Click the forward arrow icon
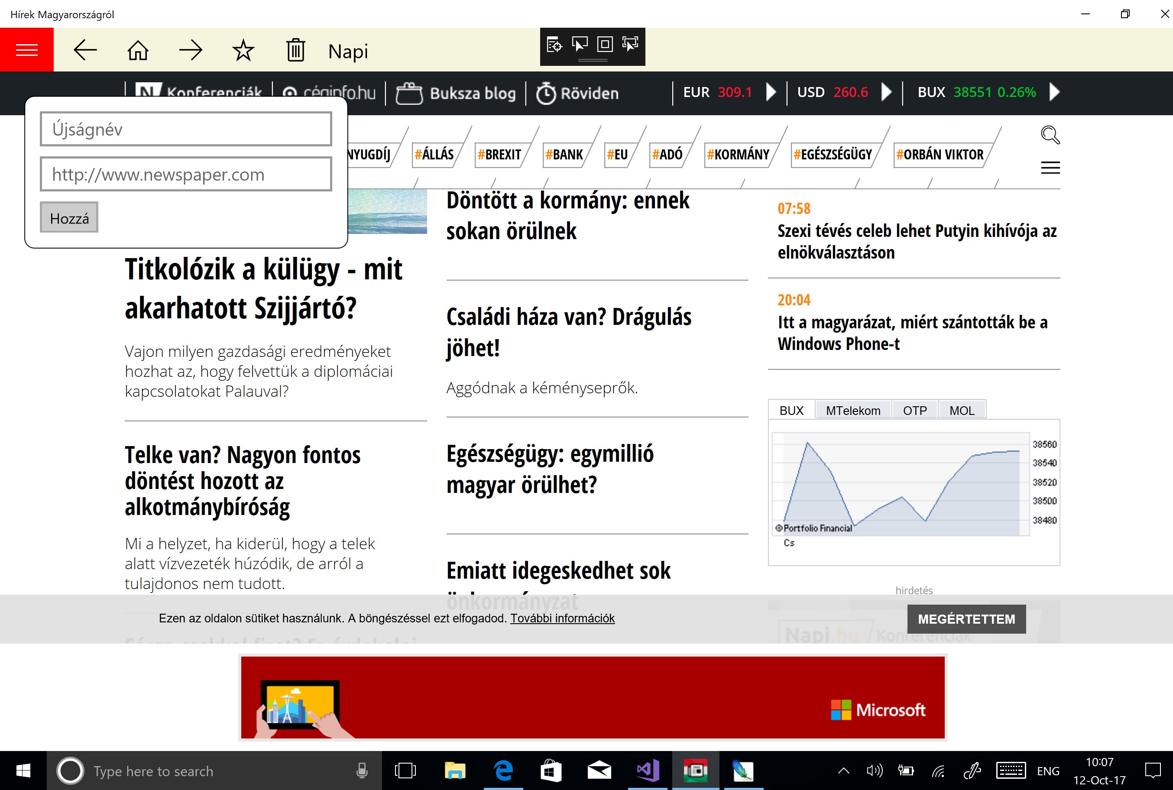 point(191,50)
